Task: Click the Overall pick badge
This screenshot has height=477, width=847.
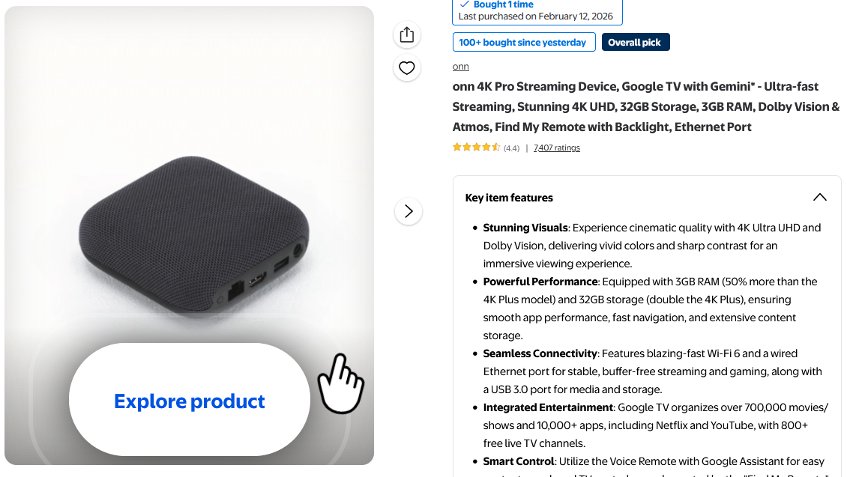Action: coord(635,43)
